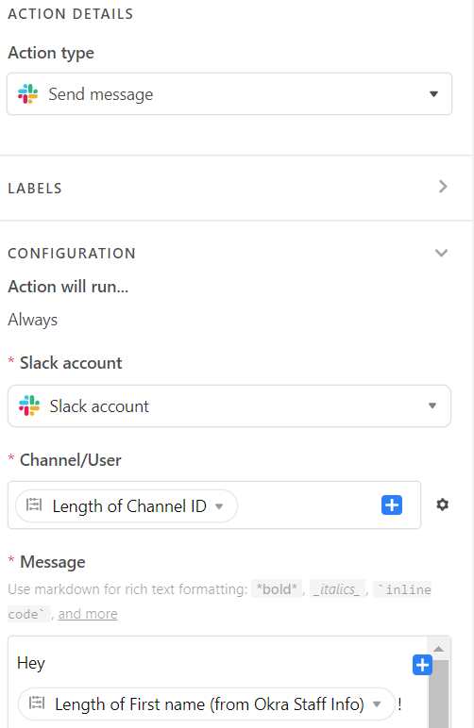Click the Slack logo in Slack account field

[x=29, y=405]
